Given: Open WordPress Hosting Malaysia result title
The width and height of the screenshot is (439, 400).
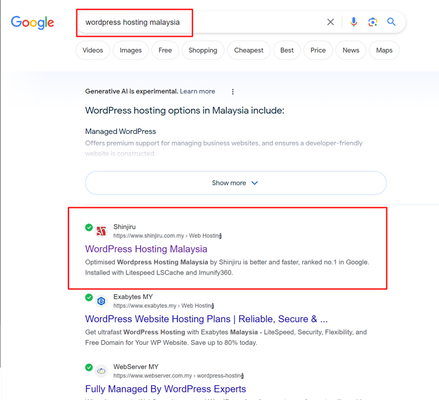Looking at the screenshot, I should tap(146, 249).
